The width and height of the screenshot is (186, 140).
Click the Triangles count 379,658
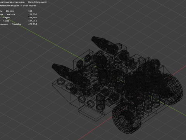tap(33, 24)
